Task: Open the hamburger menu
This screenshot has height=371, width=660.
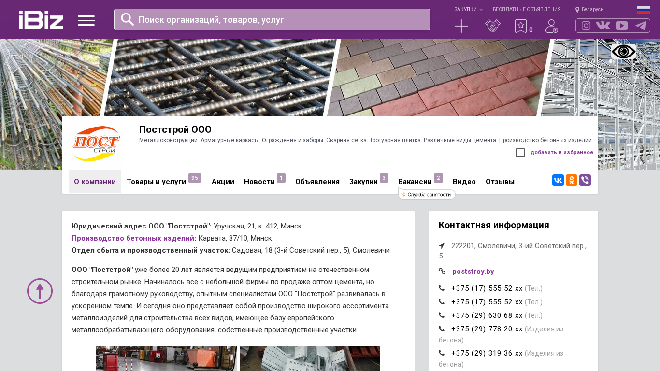Action: click(86, 20)
